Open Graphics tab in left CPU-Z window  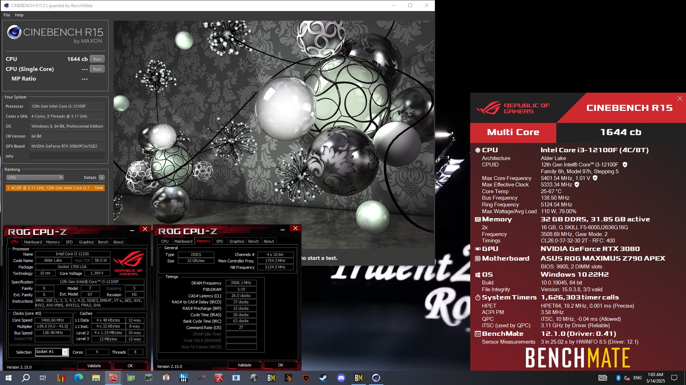(x=86, y=242)
